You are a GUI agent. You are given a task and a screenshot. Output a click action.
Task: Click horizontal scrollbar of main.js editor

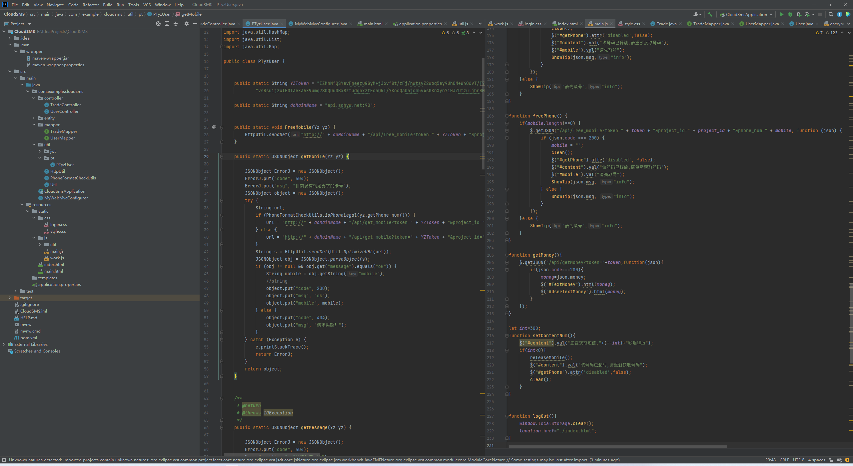coord(618,447)
